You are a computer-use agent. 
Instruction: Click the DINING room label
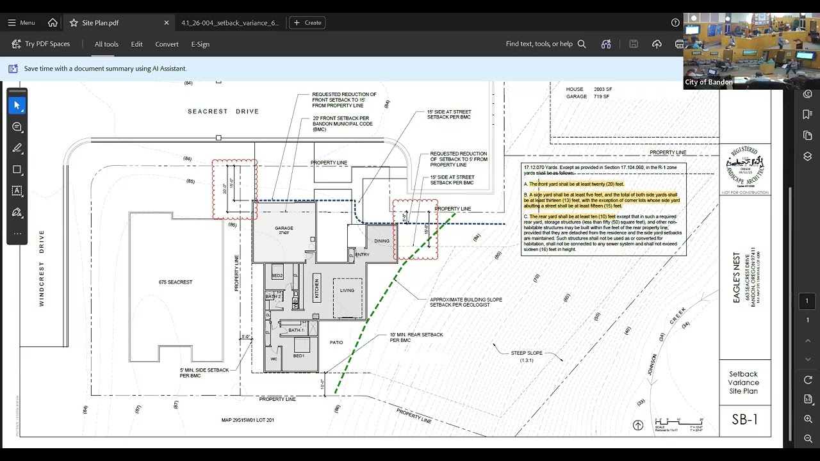point(382,241)
